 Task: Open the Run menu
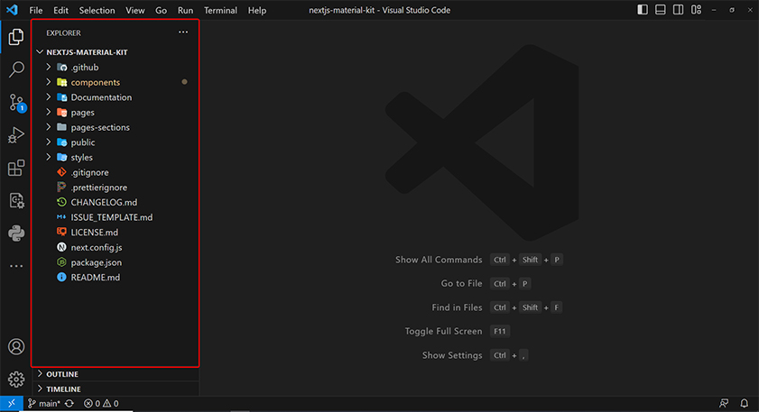[x=185, y=10]
